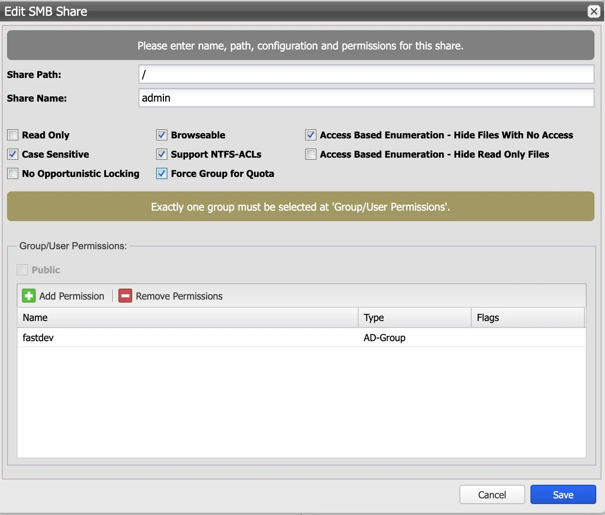
Task: Close the Edit SMB Share dialog
Action: (x=594, y=11)
